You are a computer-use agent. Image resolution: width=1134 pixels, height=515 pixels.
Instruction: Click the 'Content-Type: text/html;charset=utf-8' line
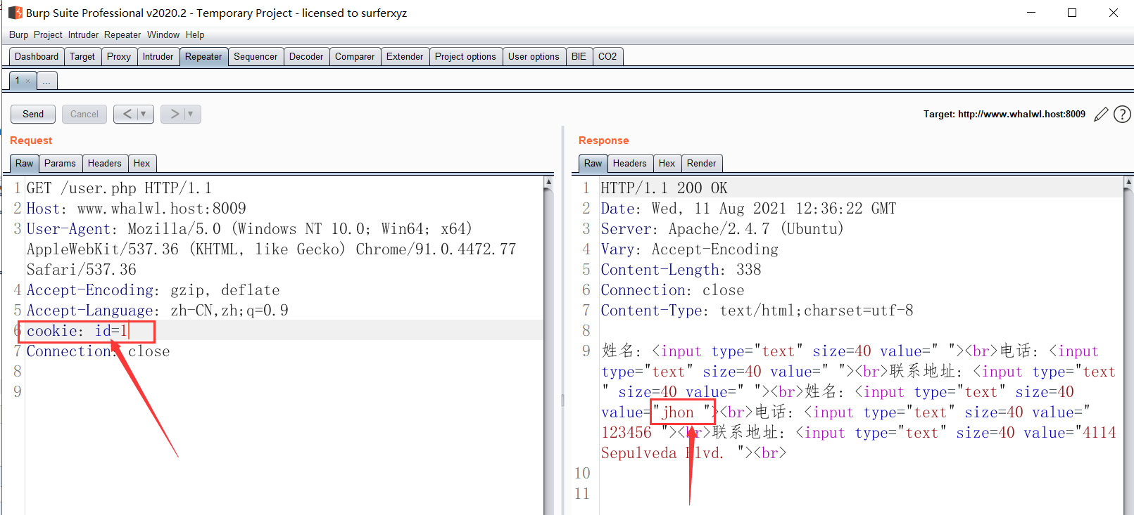point(757,311)
